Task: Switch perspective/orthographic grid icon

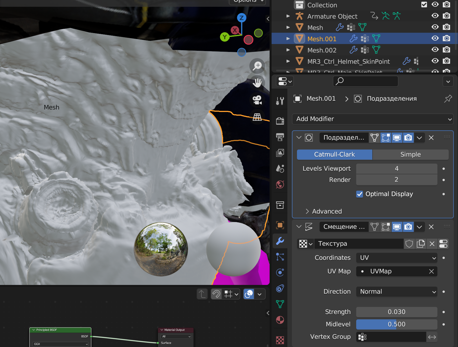Action: 257,117
